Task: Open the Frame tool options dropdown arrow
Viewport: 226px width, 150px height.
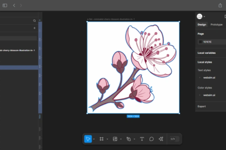Action: coord(107,139)
